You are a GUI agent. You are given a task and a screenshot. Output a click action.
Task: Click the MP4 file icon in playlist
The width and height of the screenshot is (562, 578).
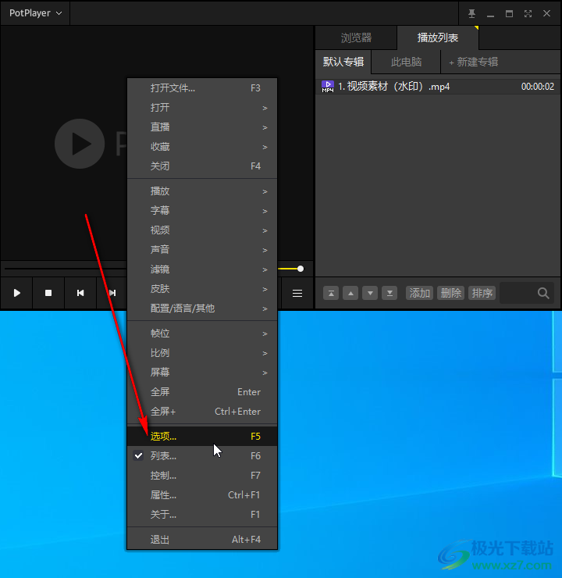pyautogui.click(x=328, y=87)
